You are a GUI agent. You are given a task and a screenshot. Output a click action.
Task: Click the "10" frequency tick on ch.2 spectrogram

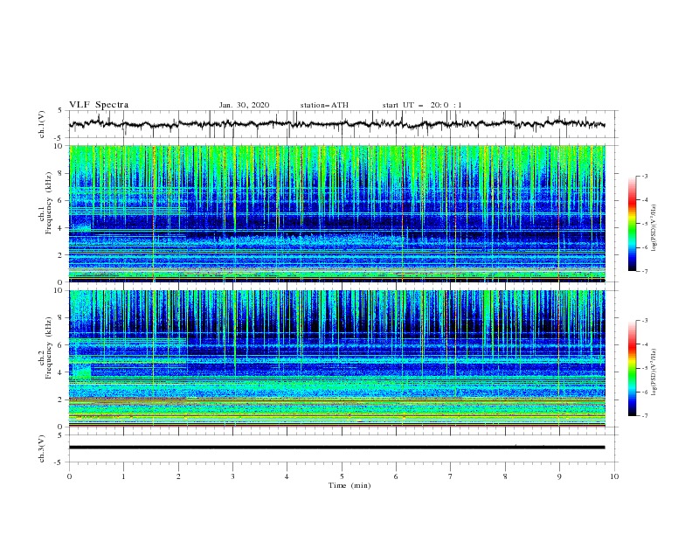coord(59,290)
